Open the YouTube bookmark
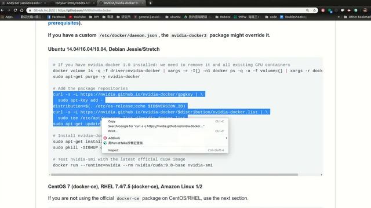371x208 pixels. tap(77, 17)
